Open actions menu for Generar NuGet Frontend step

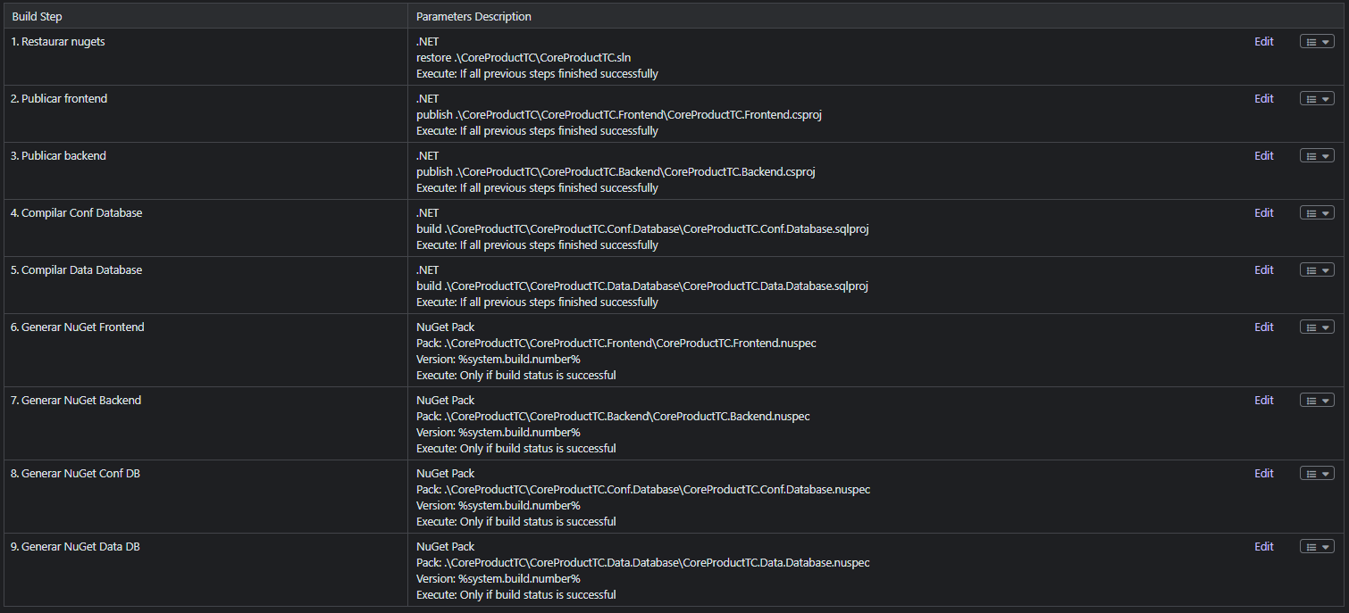(1317, 327)
